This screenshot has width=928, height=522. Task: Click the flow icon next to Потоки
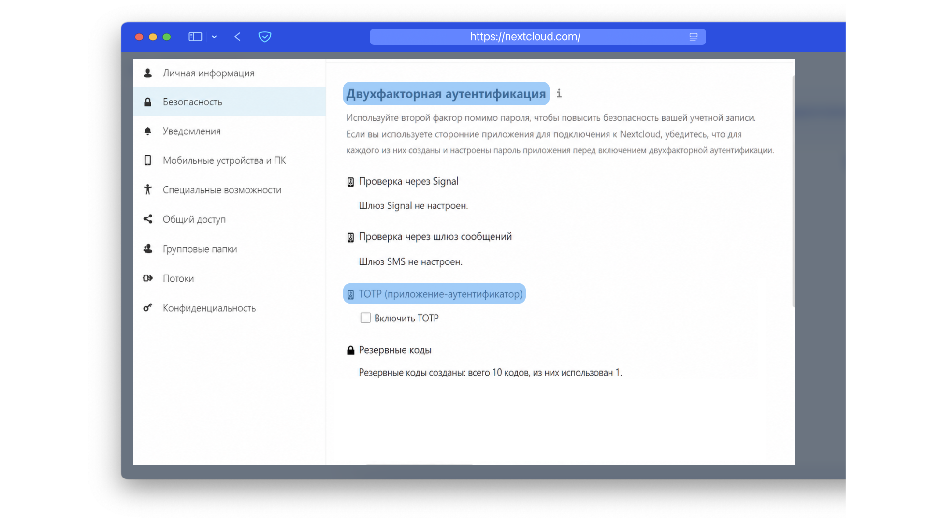point(148,278)
